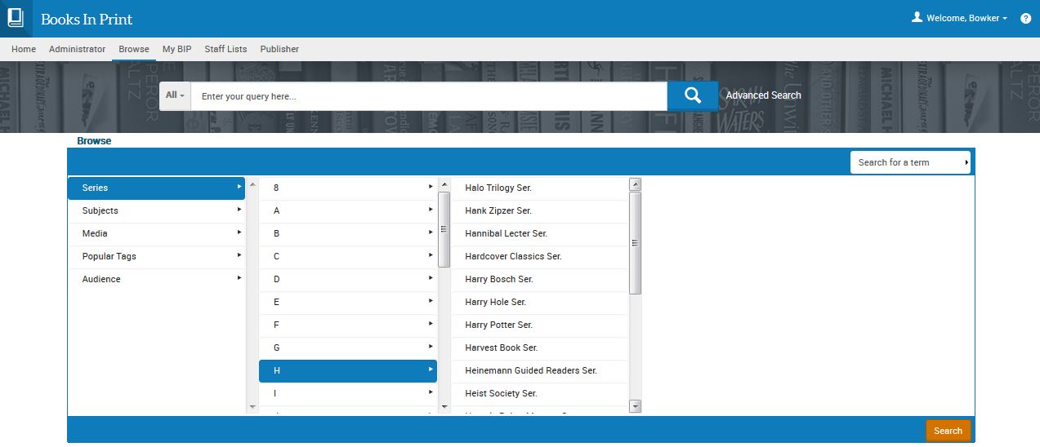Click the orange Search button

[948, 431]
